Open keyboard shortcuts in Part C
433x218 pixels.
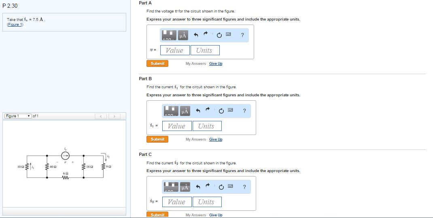point(230,186)
